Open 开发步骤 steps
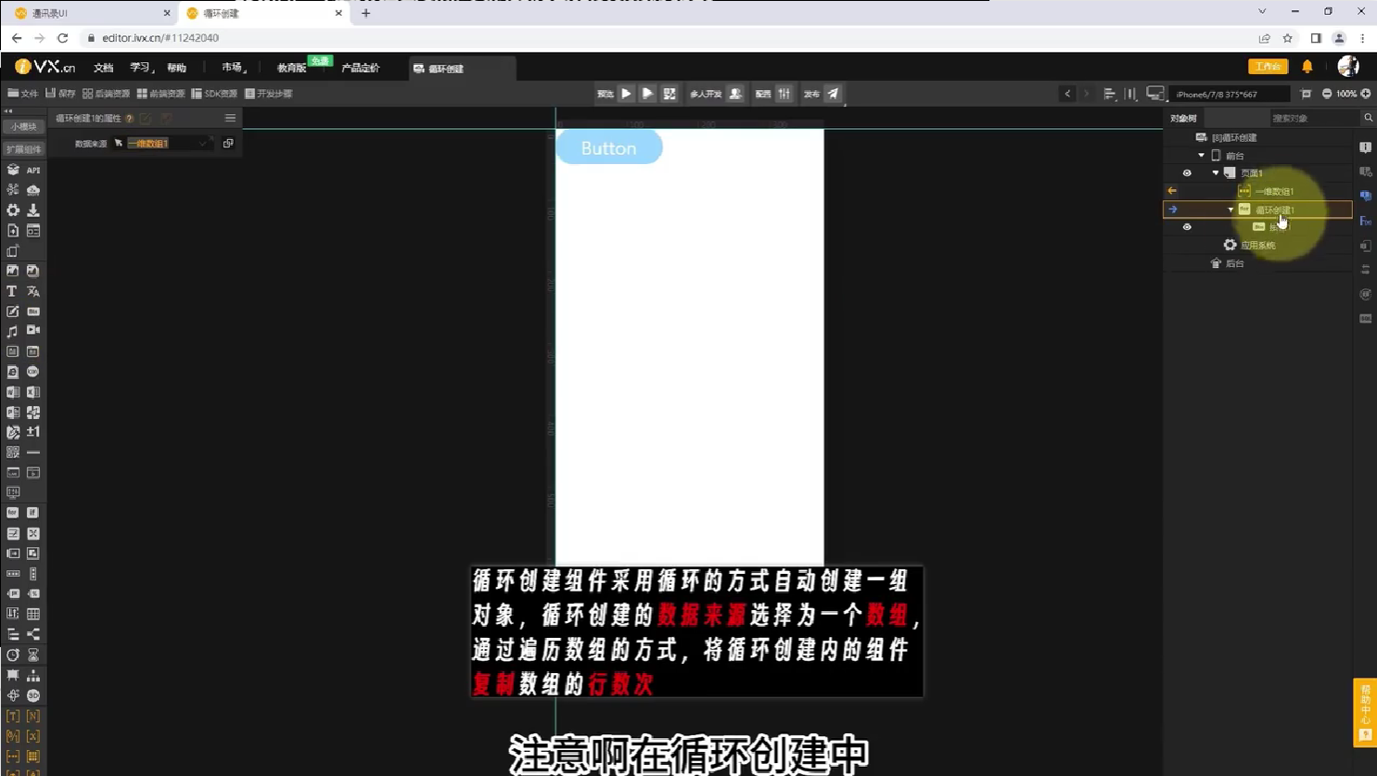Image resolution: width=1377 pixels, height=776 pixels. tap(268, 94)
